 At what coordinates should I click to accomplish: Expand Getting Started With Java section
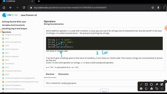tap(14, 22)
